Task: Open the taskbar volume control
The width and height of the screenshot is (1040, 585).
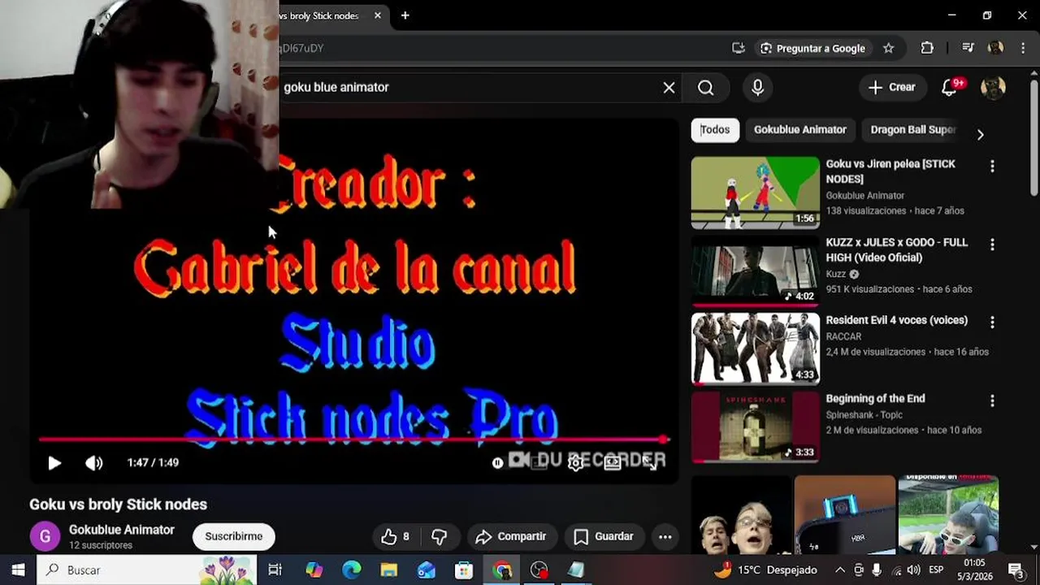Action: [913, 570]
